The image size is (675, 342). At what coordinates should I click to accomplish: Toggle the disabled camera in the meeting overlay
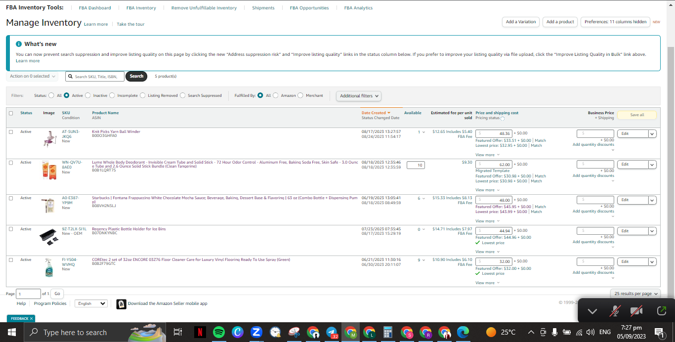(x=636, y=311)
